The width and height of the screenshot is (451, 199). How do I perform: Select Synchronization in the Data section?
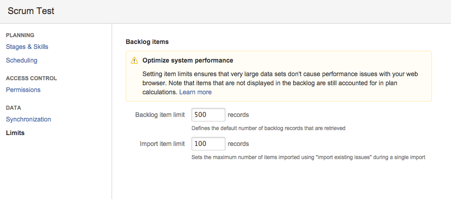point(29,119)
